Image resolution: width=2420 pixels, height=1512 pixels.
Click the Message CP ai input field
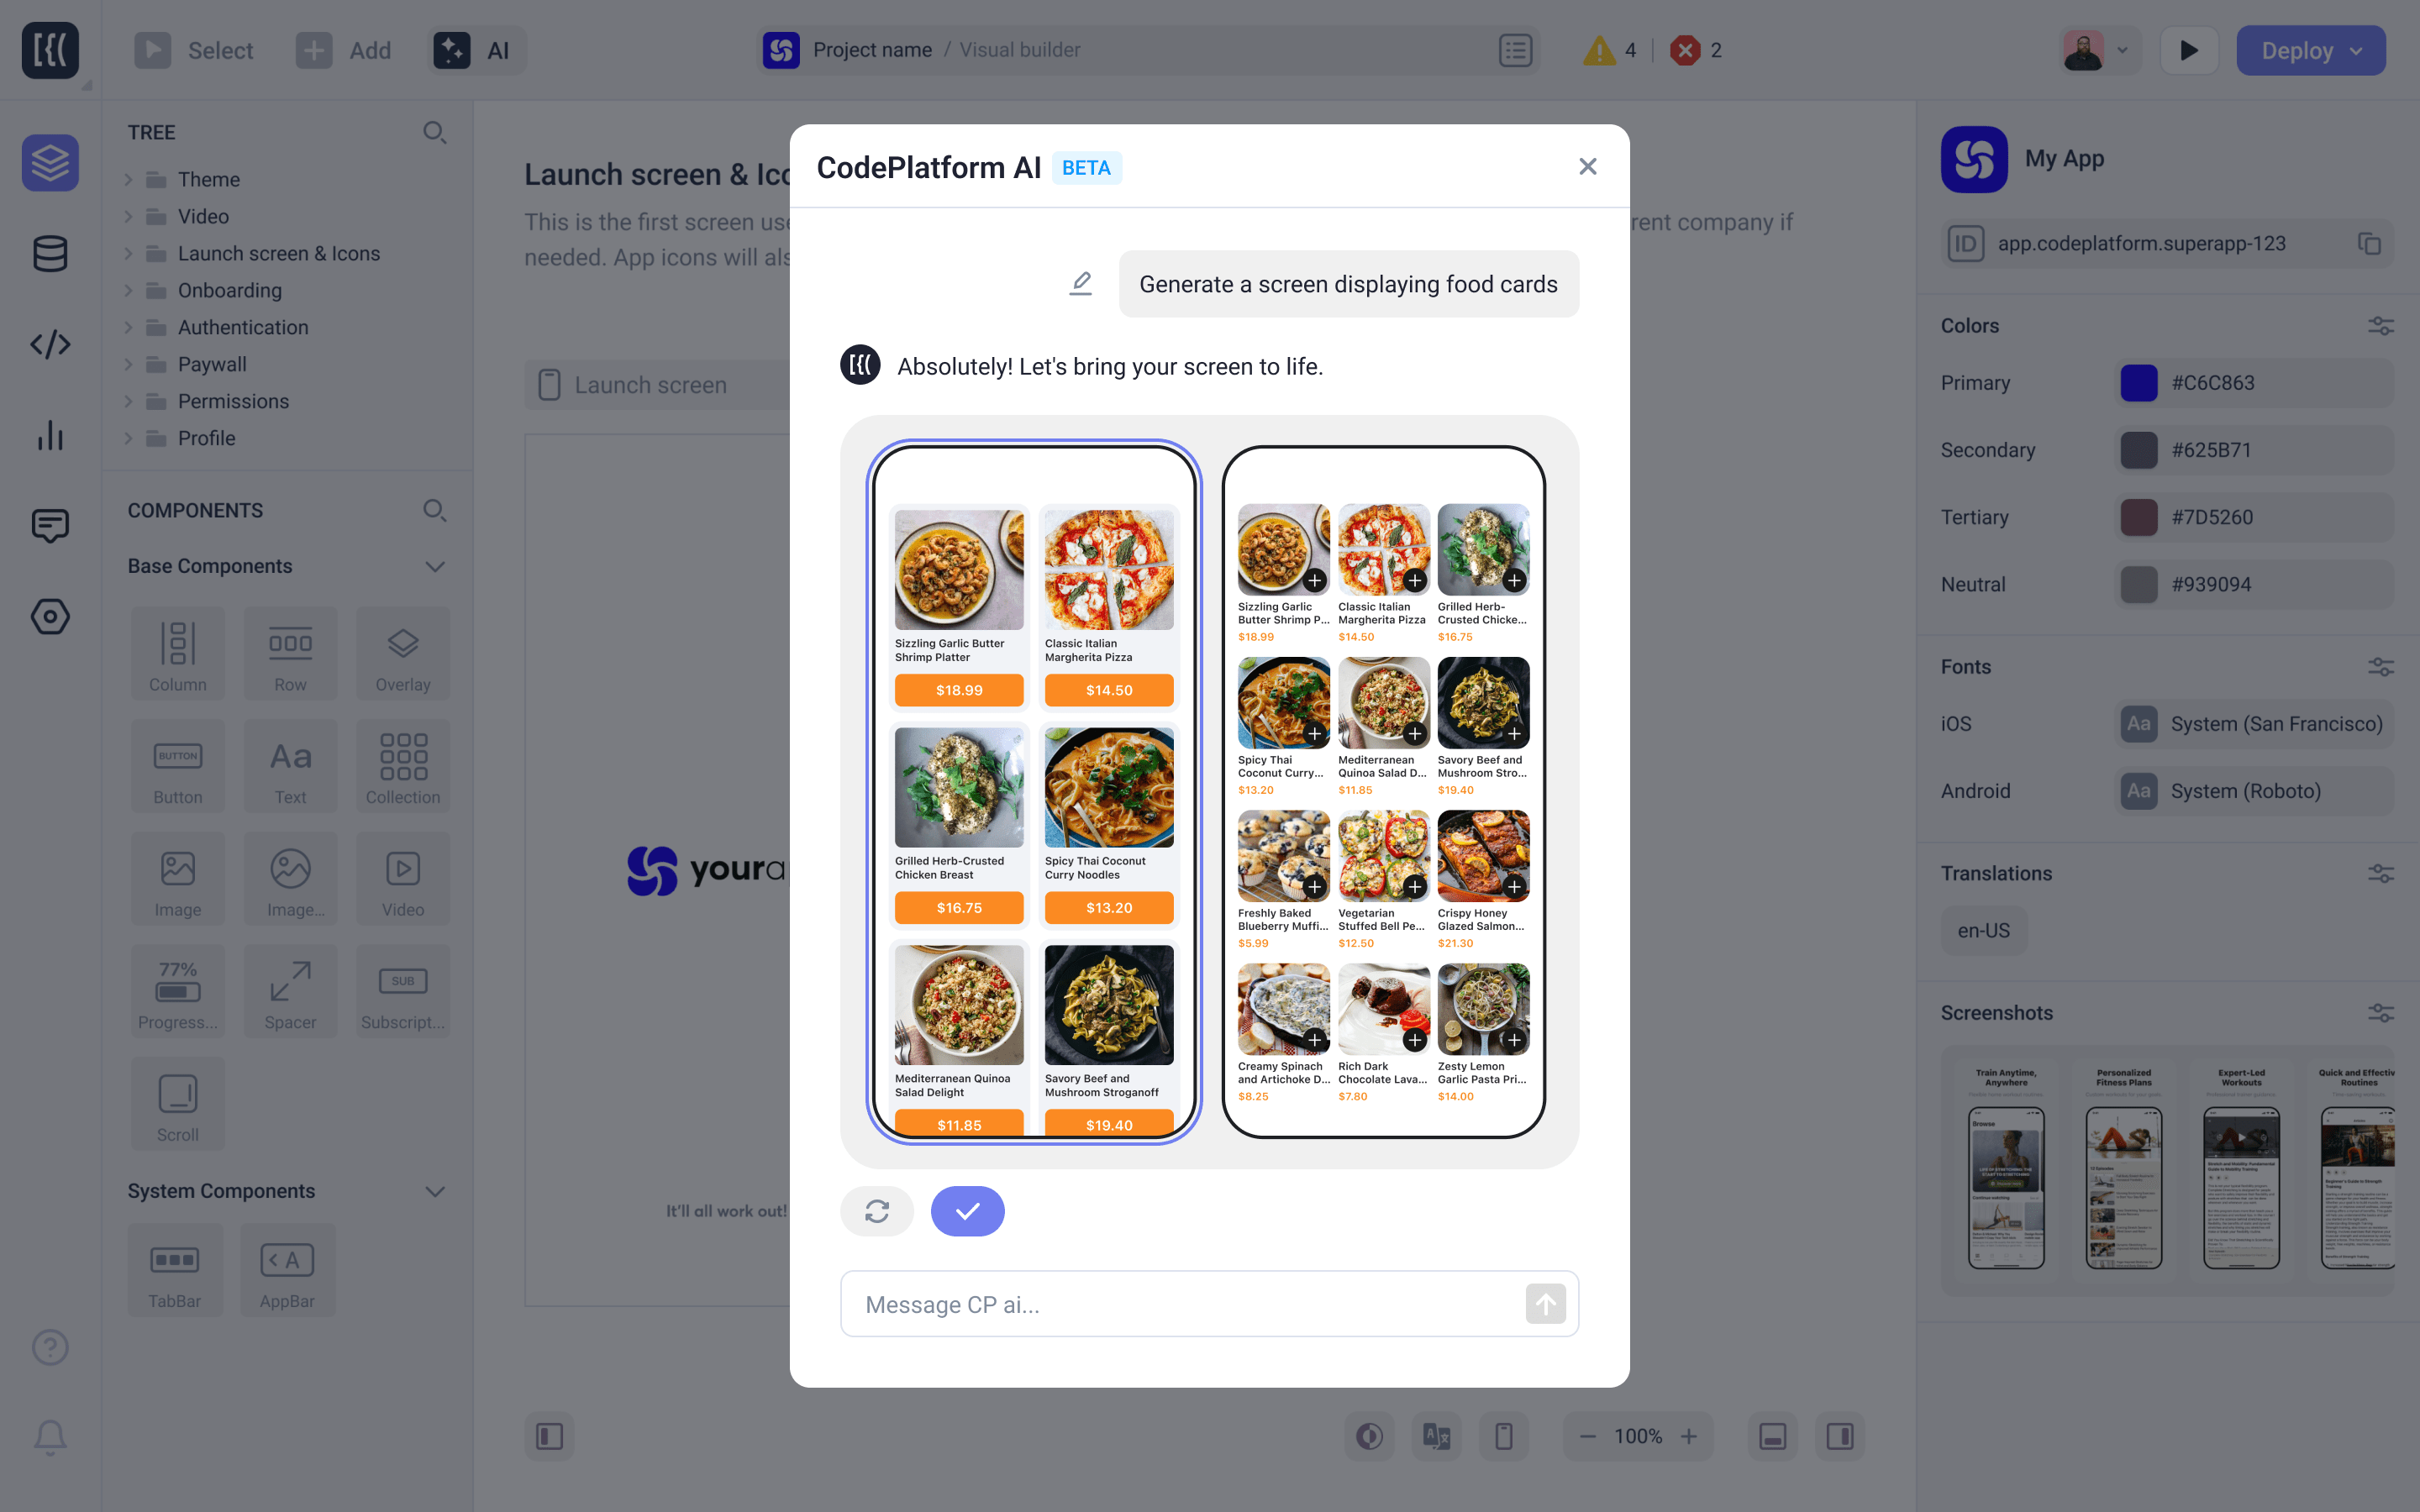point(1209,1303)
